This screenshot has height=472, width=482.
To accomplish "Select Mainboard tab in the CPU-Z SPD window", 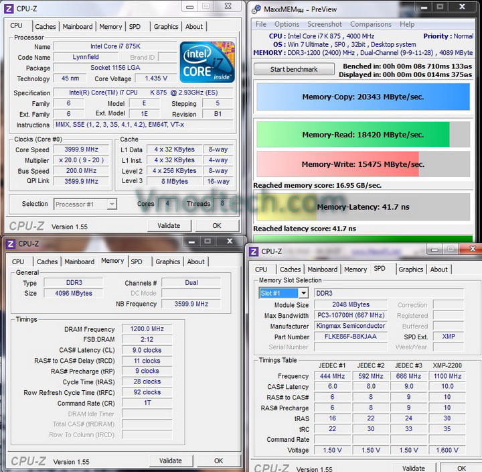I will coord(323,270).
